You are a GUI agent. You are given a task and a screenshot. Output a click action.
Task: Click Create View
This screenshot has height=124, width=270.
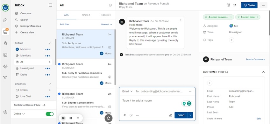tap(27, 33)
